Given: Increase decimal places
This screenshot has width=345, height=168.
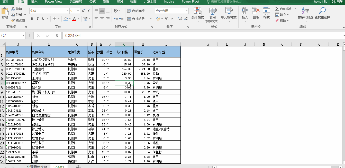Looking at the screenshot, I should 180,19.
